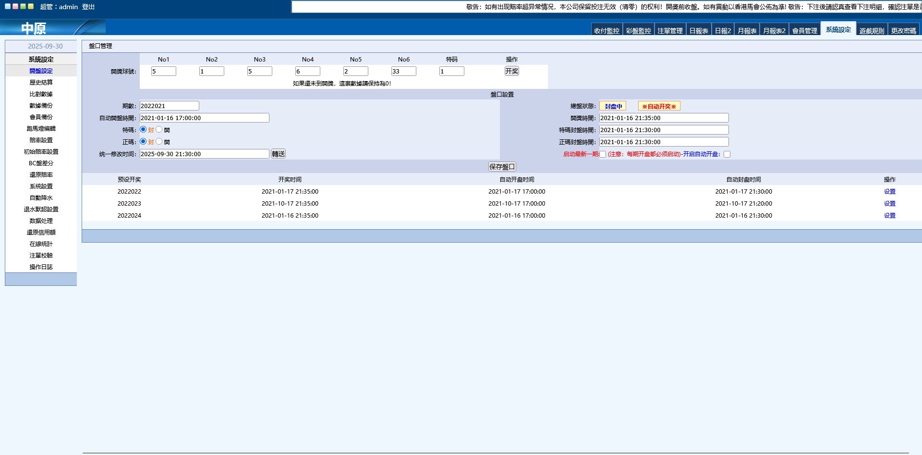
Task: Open 歷史結算 in the sidebar
Action: tap(41, 83)
